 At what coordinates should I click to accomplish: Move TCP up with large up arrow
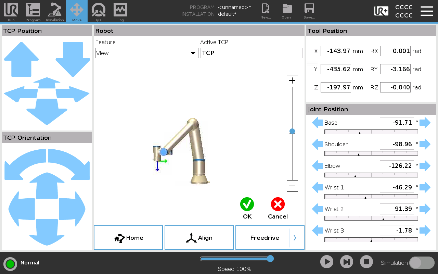click(21, 59)
